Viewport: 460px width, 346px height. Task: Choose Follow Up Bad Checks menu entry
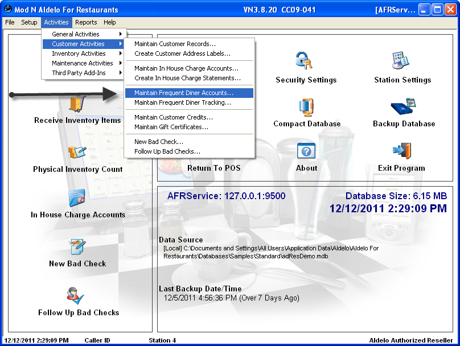189,151
